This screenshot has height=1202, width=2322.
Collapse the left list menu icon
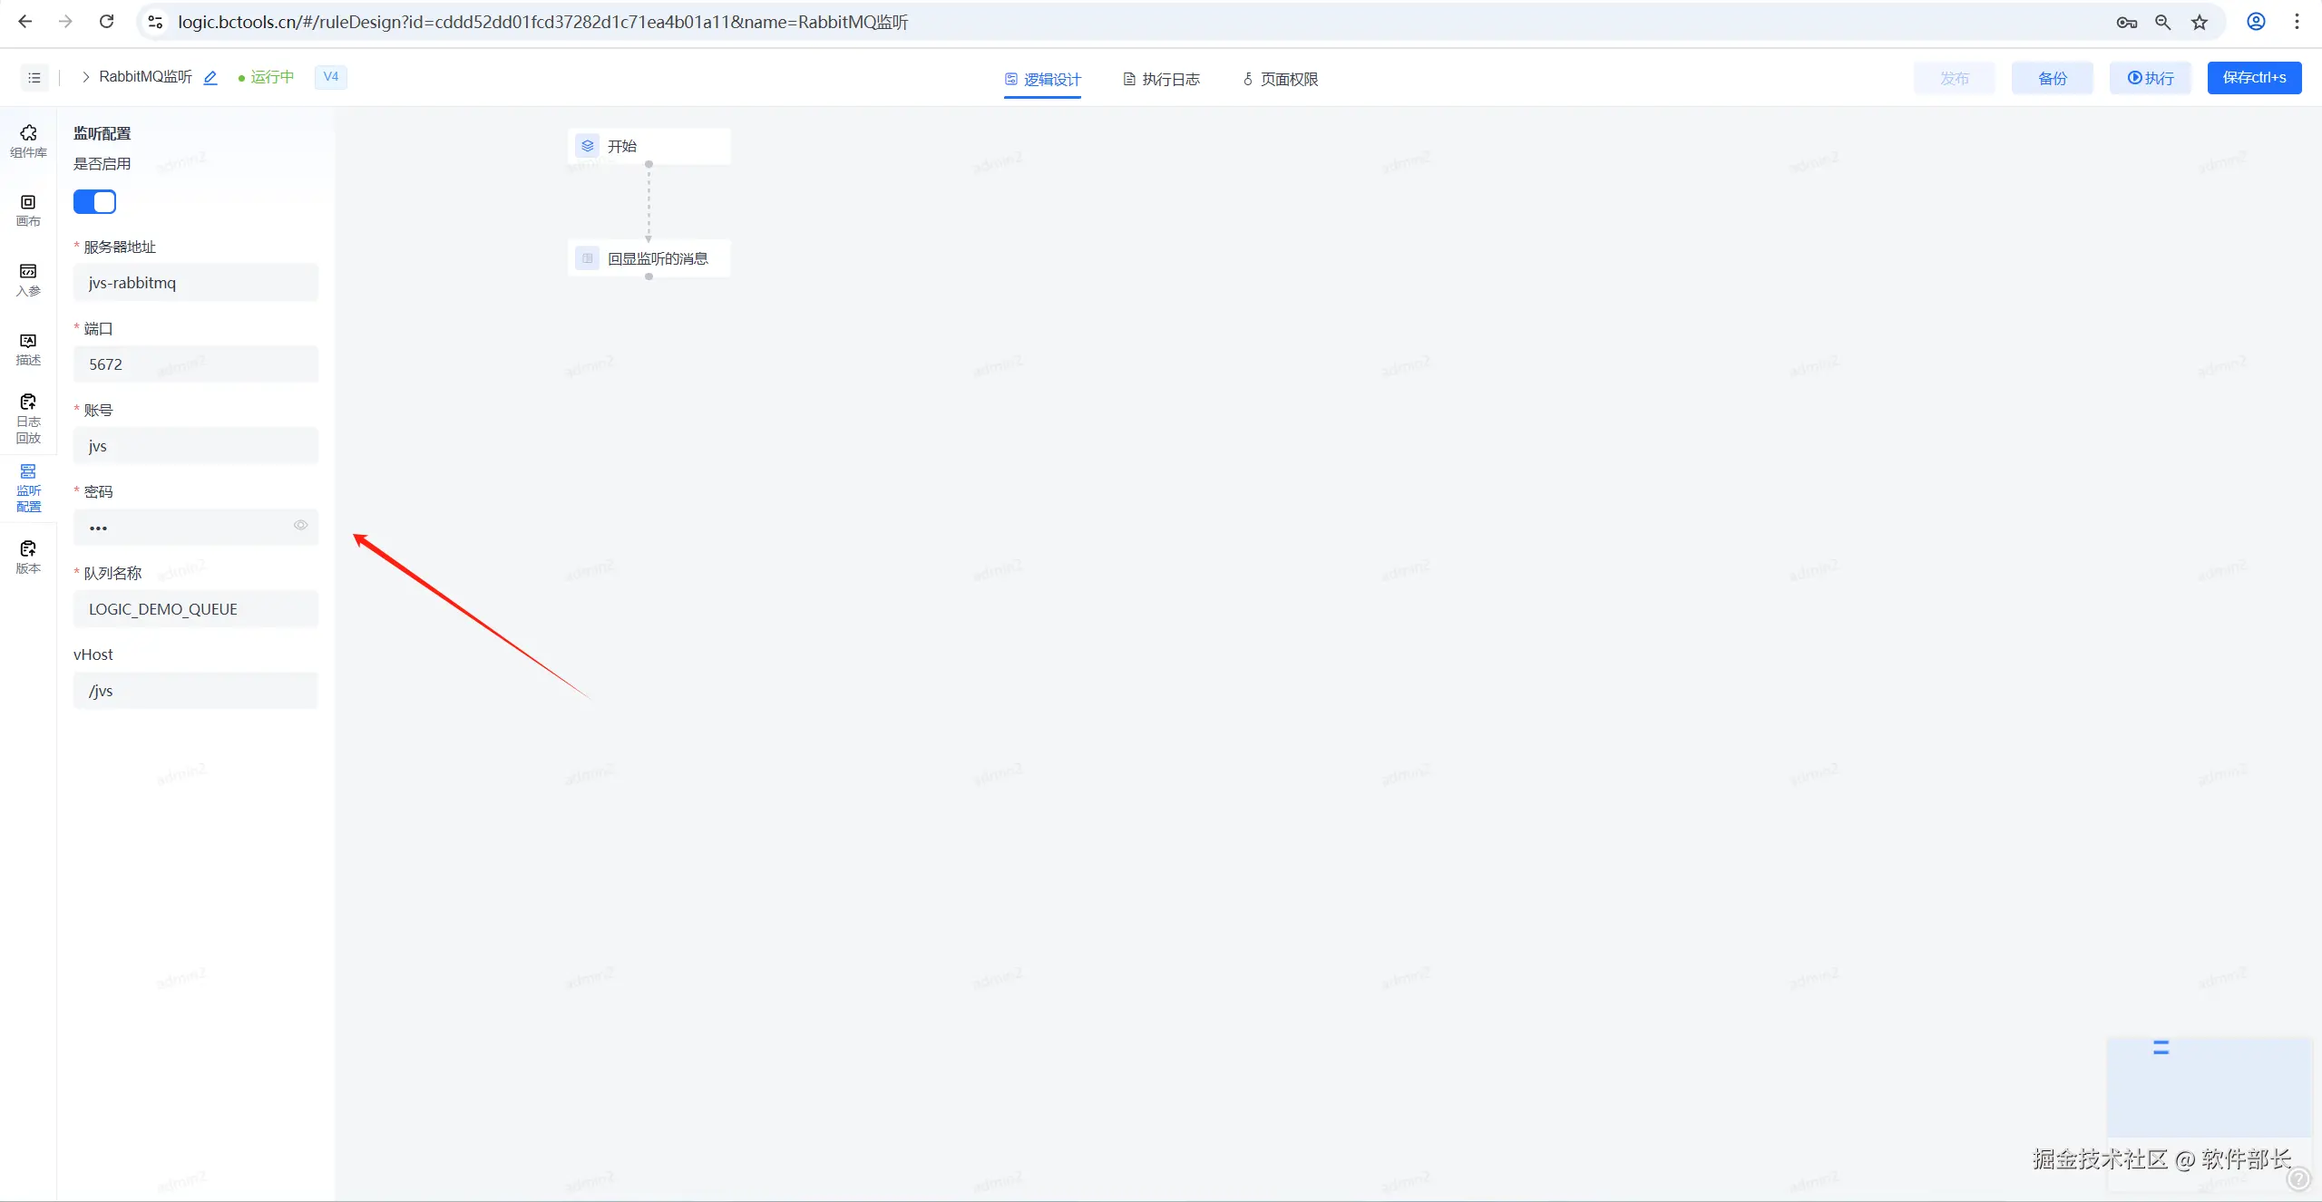(34, 78)
